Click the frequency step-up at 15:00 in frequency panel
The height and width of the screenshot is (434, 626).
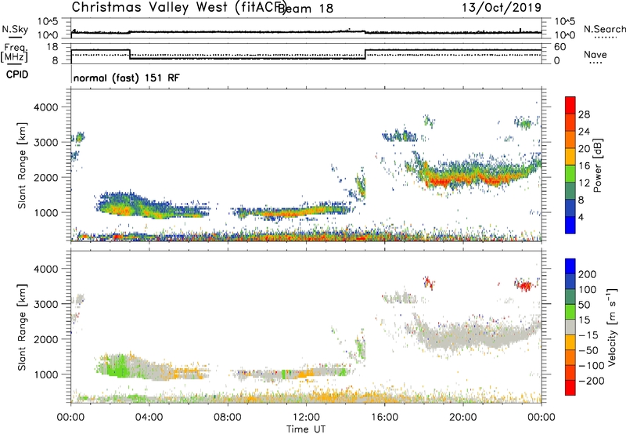tap(365, 54)
